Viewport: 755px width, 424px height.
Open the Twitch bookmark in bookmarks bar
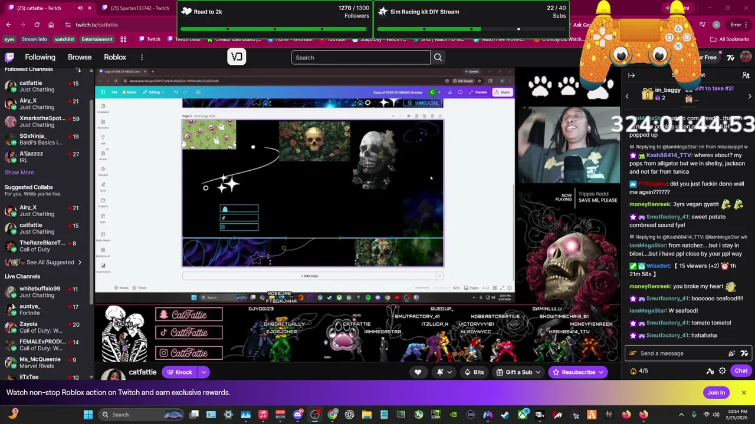(149, 39)
